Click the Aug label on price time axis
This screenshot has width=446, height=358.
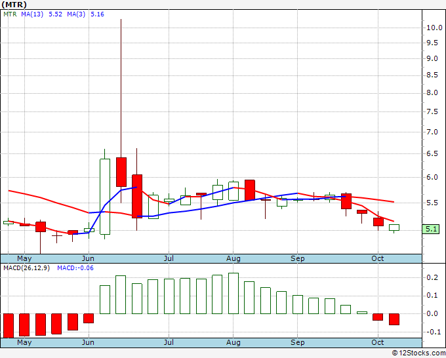tap(233, 258)
